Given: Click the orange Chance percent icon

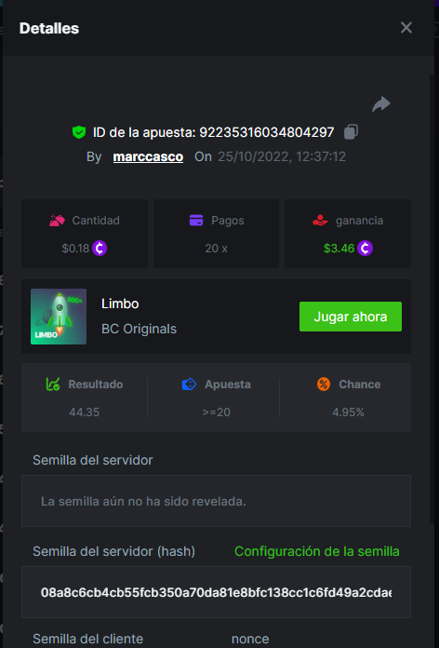Looking at the screenshot, I should point(324,385).
